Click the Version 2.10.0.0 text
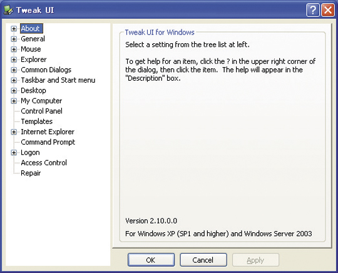This screenshot has width=338, height=273. (151, 221)
